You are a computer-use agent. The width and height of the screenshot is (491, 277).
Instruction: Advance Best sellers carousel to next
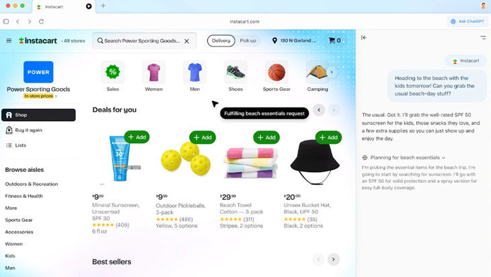pyautogui.click(x=334, y=259)
